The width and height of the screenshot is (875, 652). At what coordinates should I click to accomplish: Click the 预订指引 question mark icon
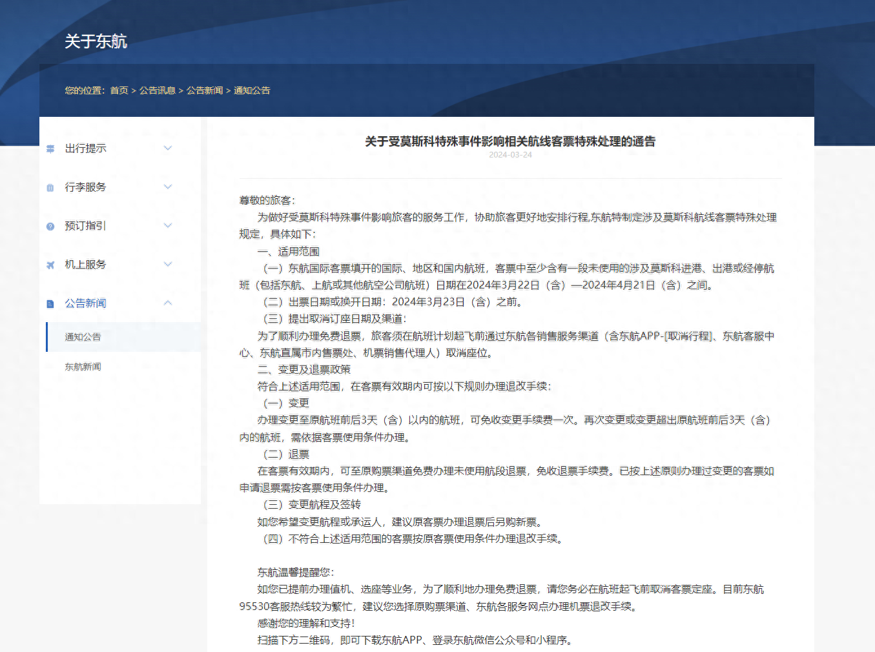tap(50, 227)
